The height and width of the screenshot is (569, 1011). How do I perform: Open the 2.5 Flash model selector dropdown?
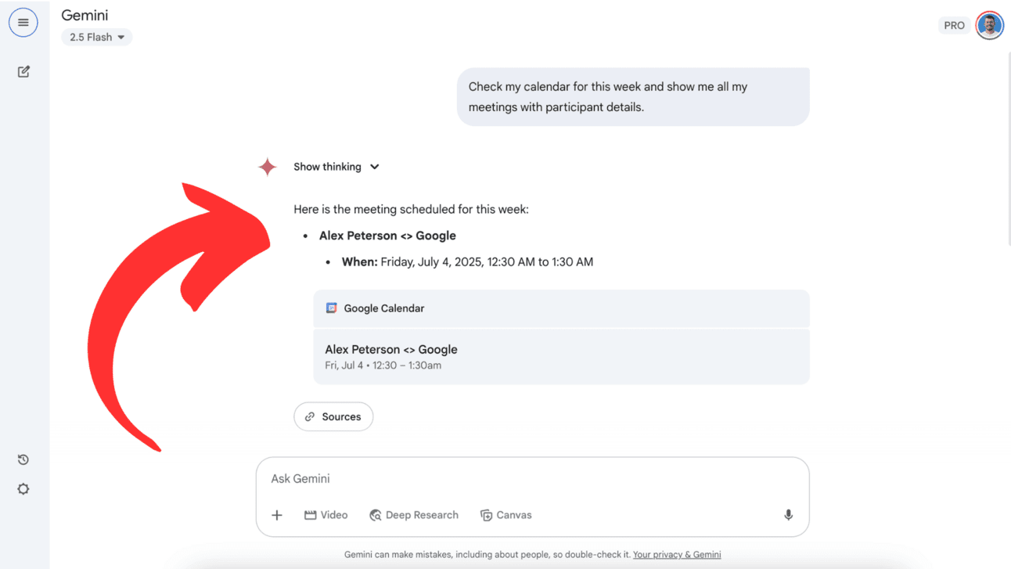pos(97,37)
